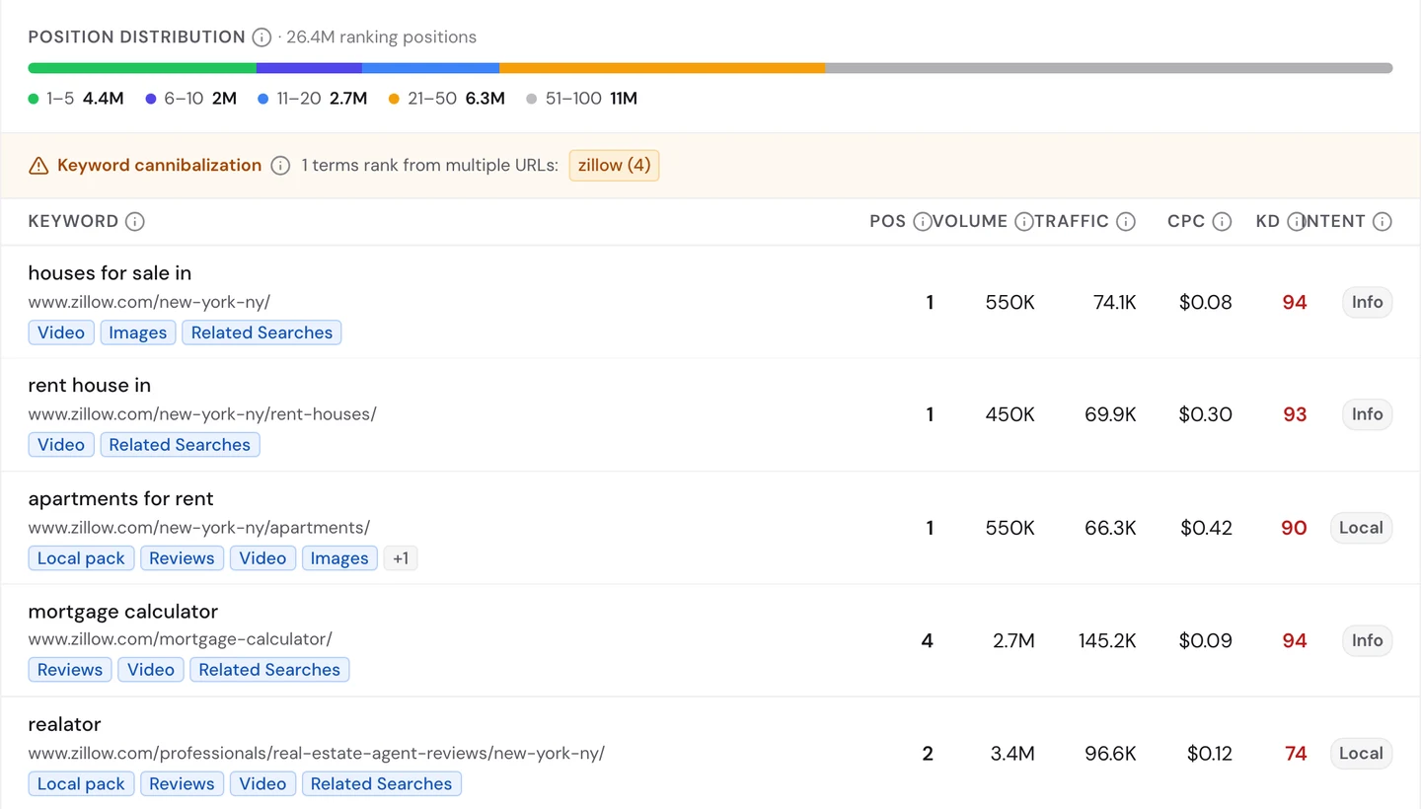Screen dimensions: 1421x809
Task: Click Info intent badge for mortgage calculator
Action: pos(1367,640)
